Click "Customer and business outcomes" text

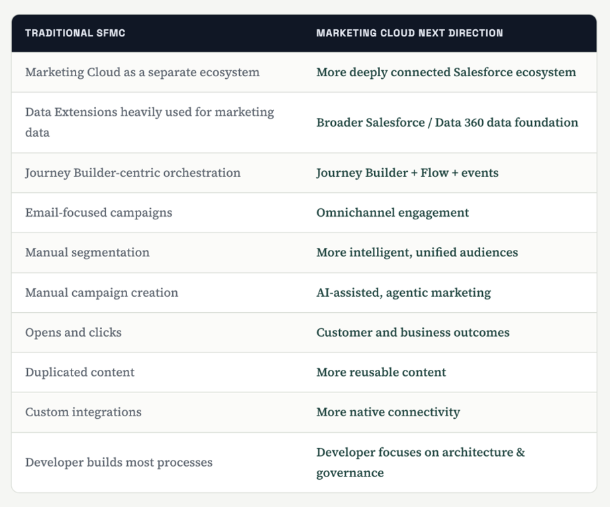(x=413, y=333)
